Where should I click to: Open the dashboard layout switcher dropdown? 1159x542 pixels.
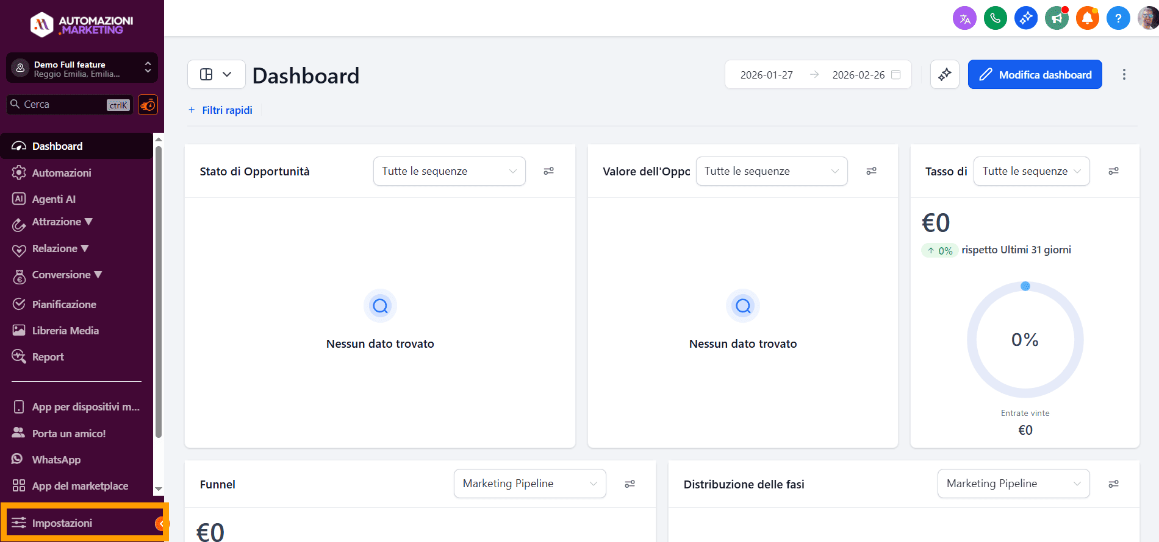216,74
